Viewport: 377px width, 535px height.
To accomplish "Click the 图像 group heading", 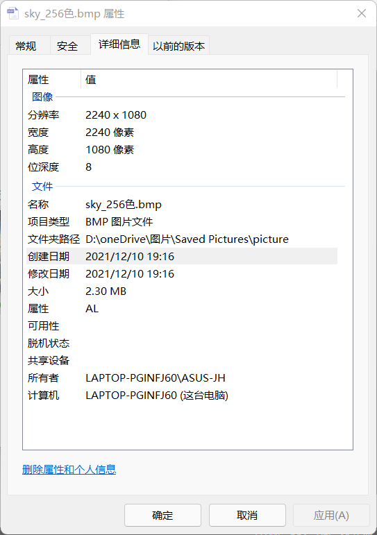I will point(42,96).
